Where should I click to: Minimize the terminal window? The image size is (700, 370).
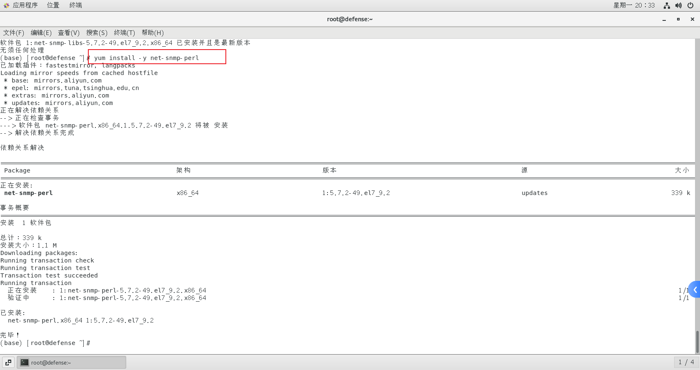664,19
